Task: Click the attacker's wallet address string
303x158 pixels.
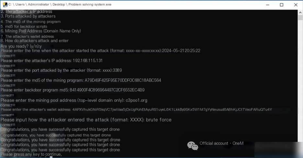Action: (172, 110)
